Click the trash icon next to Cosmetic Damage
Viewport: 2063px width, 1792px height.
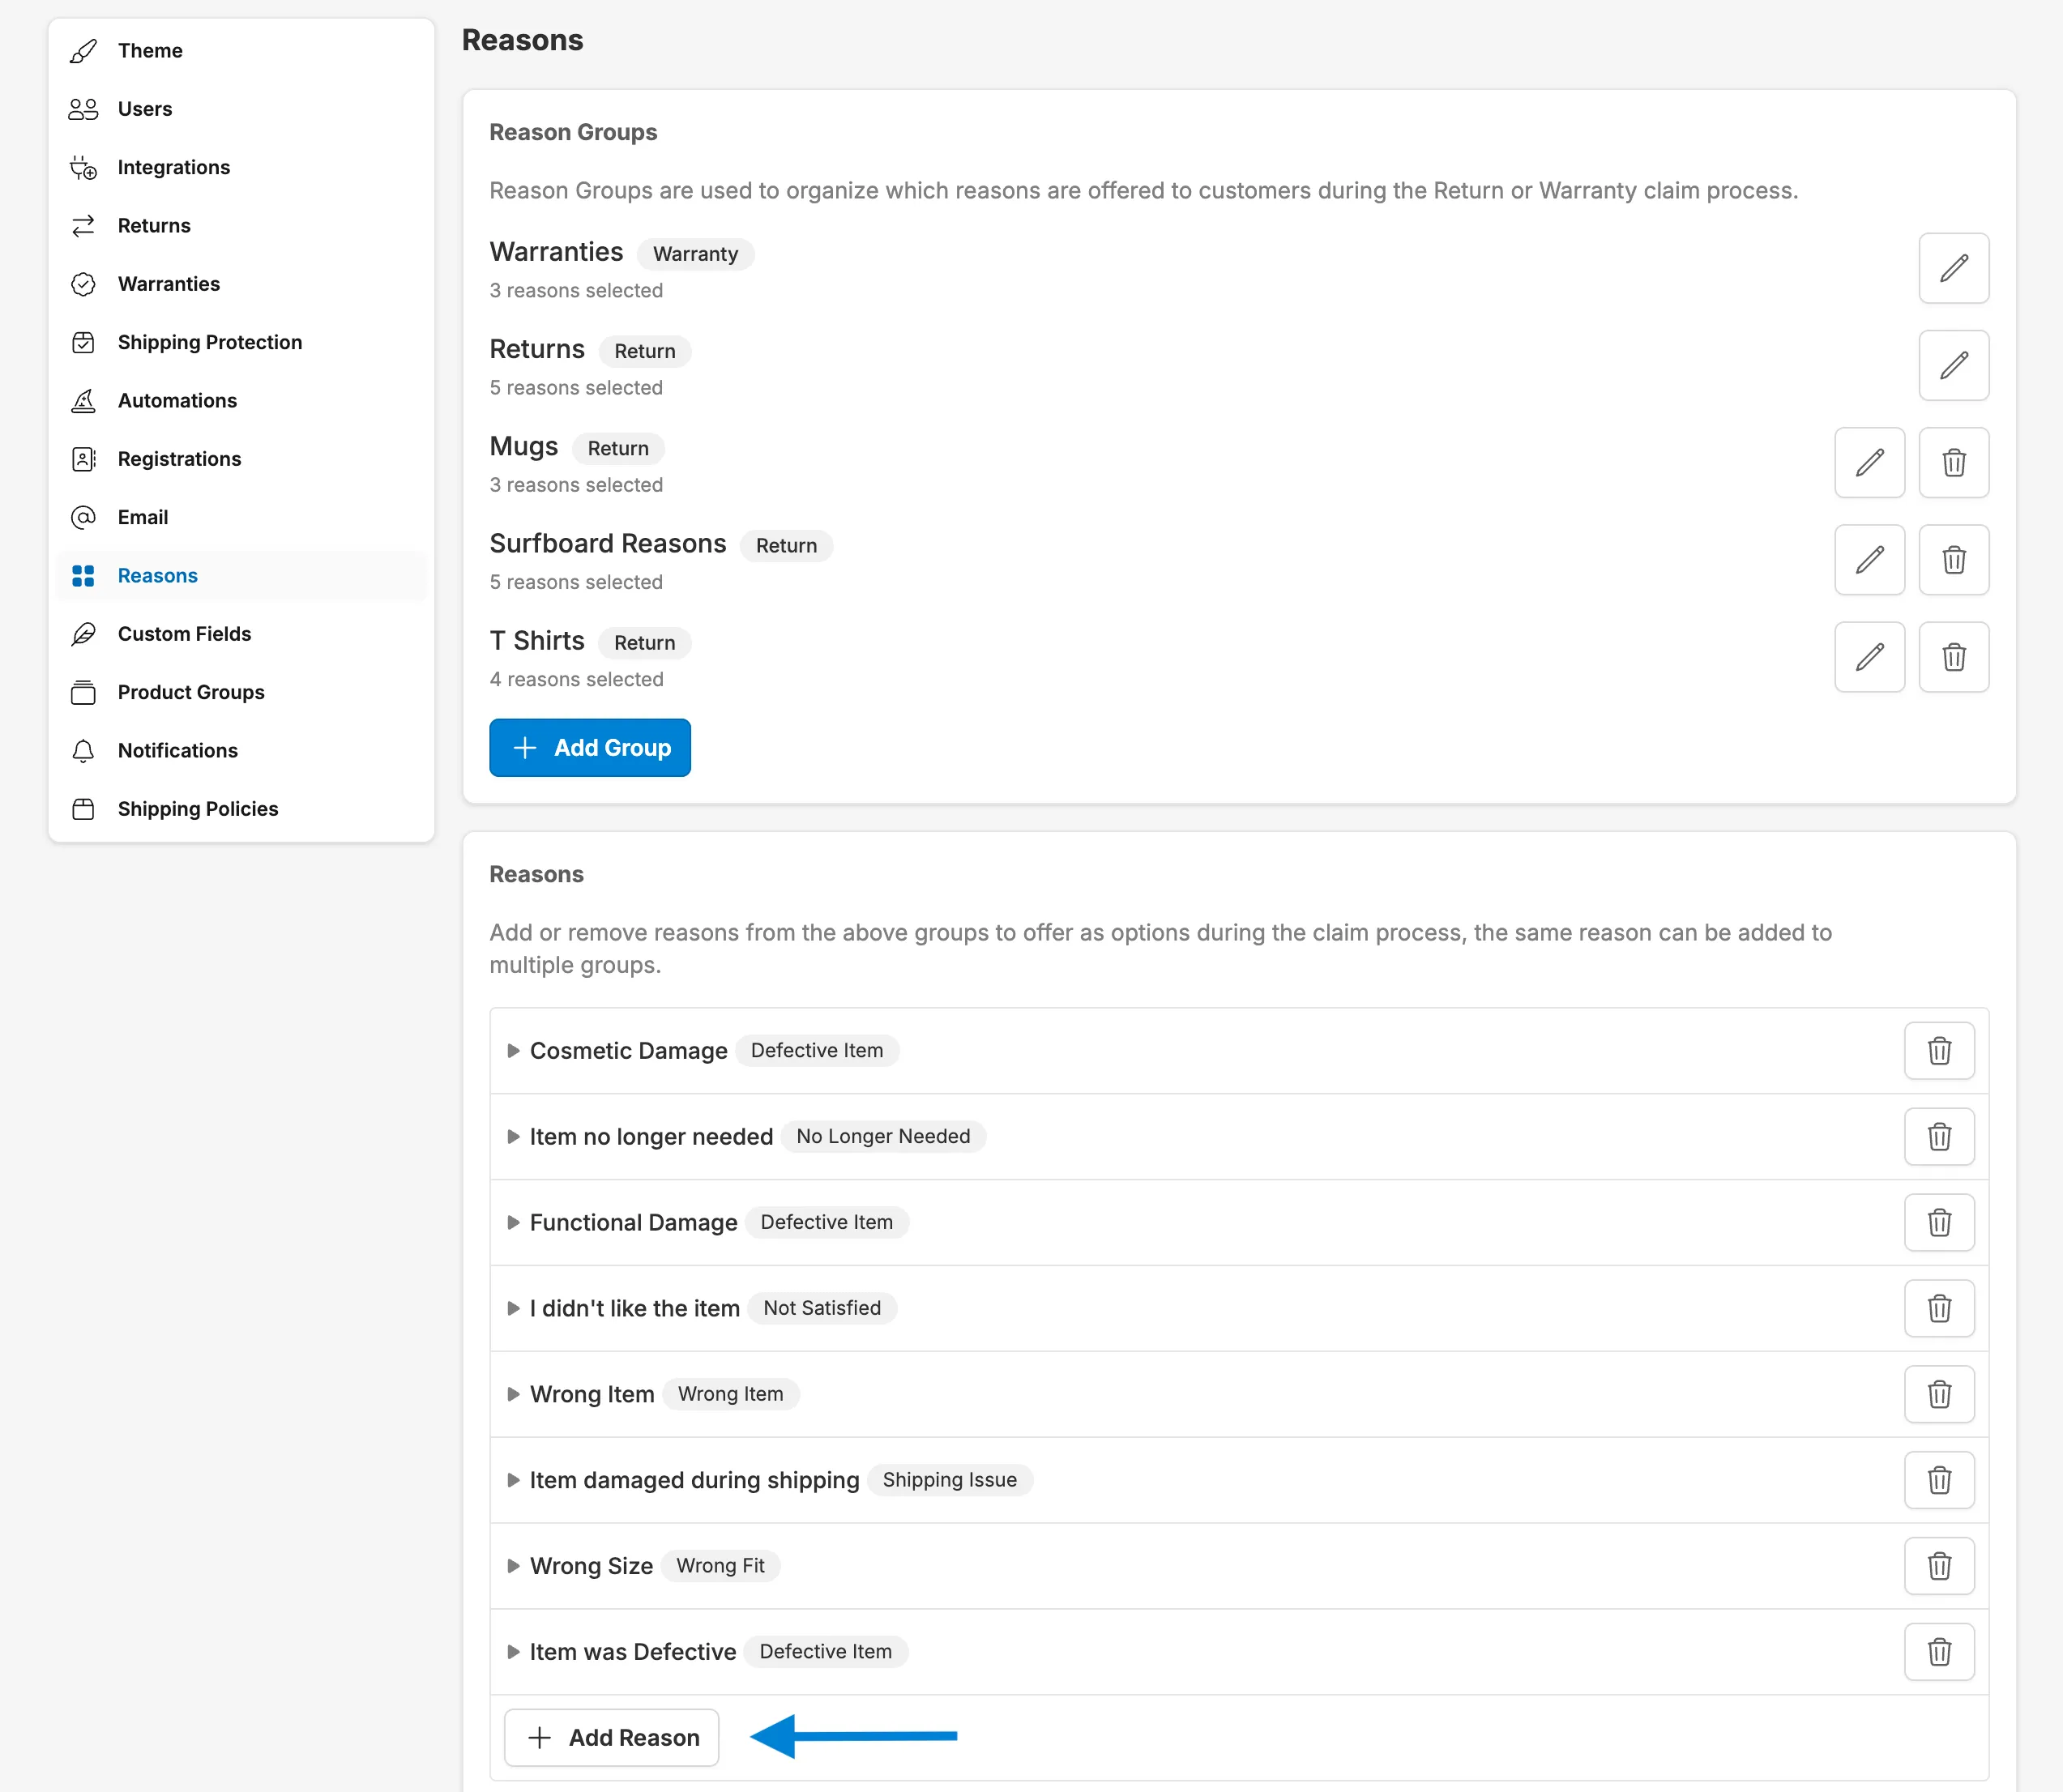(1939, 1050)
